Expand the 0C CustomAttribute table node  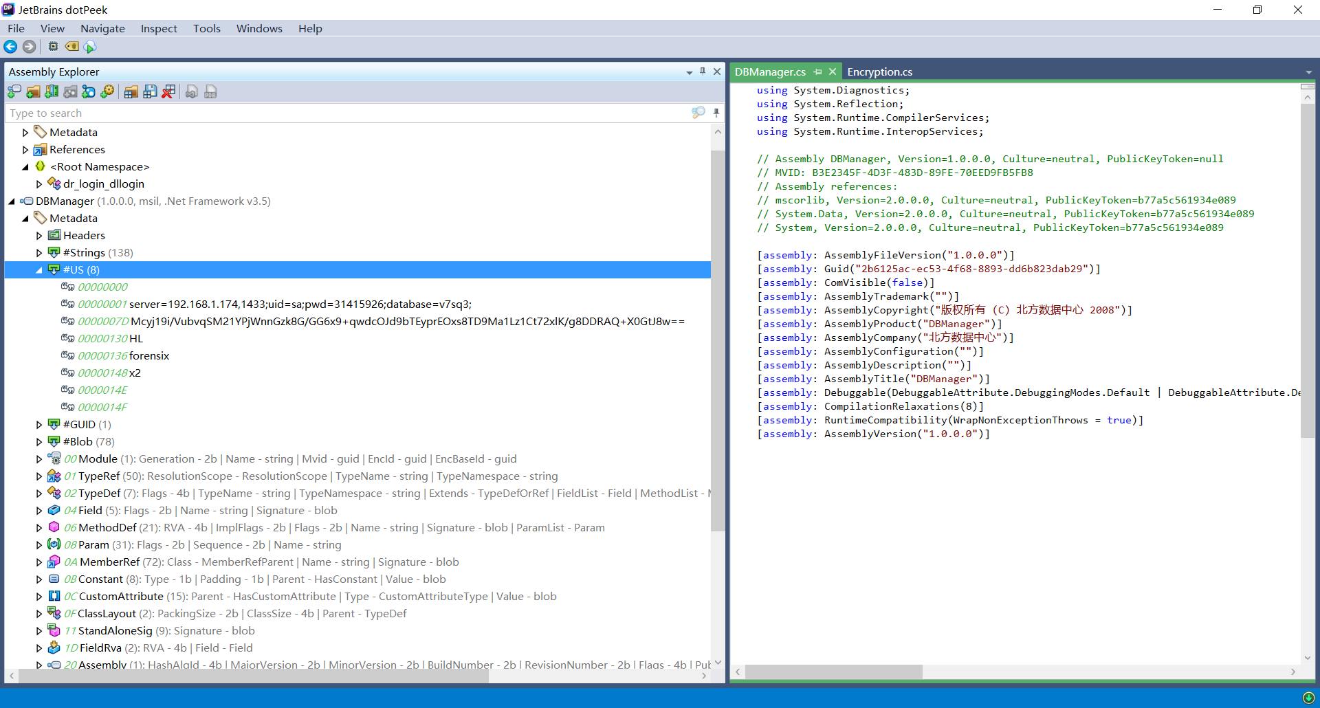click(39, 597)
